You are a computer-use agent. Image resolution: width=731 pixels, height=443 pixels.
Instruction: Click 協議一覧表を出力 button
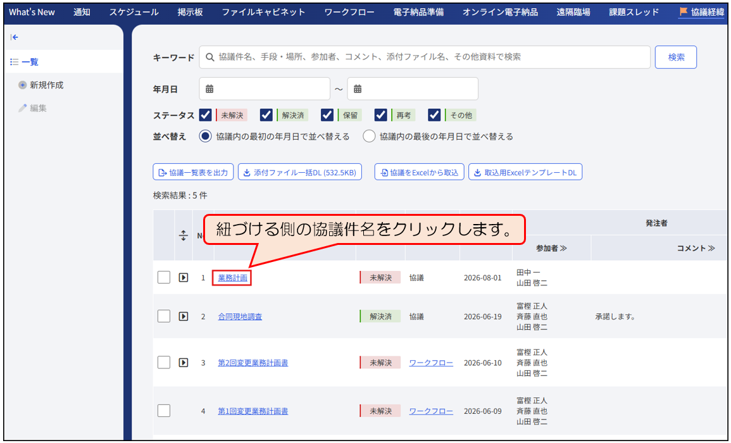coord(193,172)
